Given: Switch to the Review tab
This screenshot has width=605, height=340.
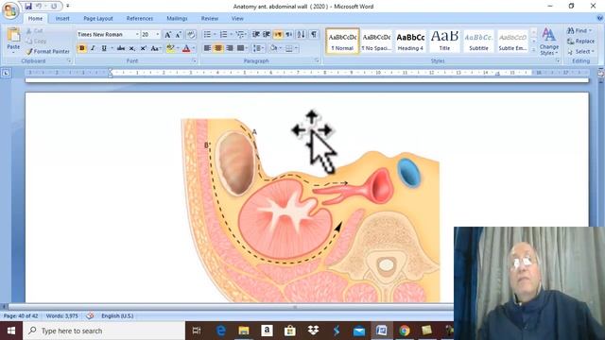Looking at the screenshot, I should pos(210,18).
